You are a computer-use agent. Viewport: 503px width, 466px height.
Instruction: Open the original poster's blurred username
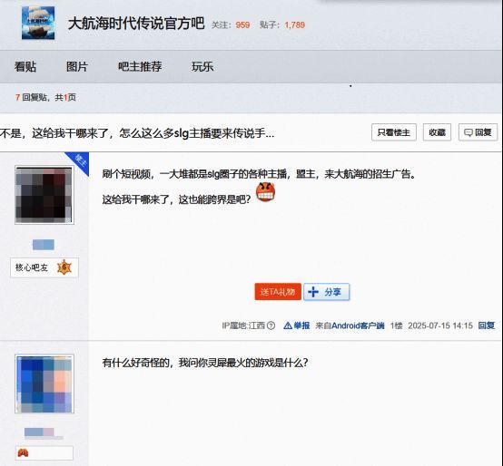click(x=44, y=245)
